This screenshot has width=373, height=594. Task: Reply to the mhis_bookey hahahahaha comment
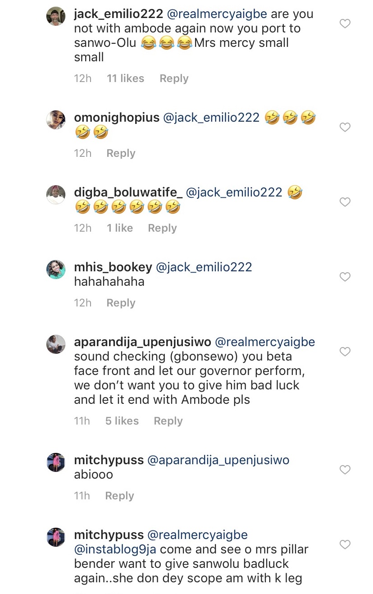pos(121,303)
